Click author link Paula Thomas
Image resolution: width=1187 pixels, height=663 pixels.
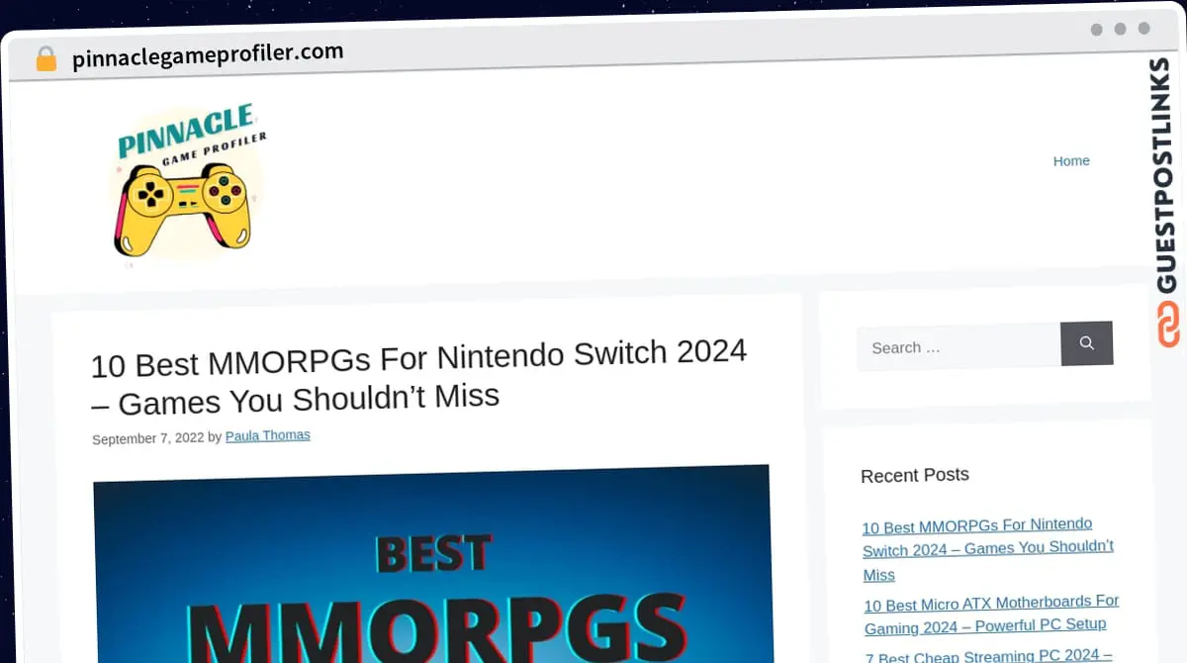(267, 435)
